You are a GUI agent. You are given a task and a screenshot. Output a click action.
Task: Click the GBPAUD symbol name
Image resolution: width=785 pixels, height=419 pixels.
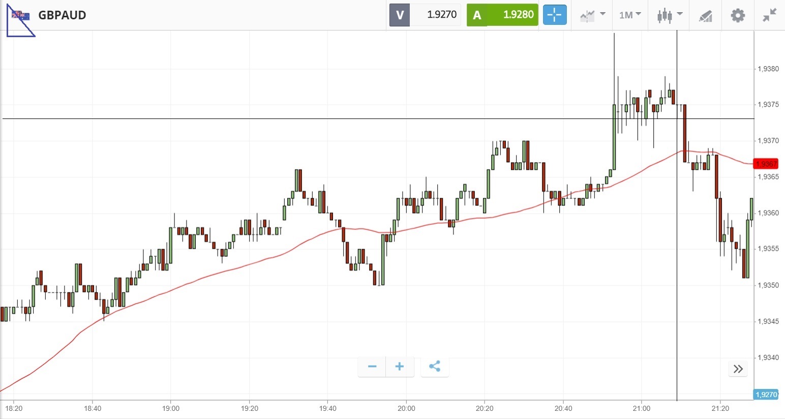62,15
